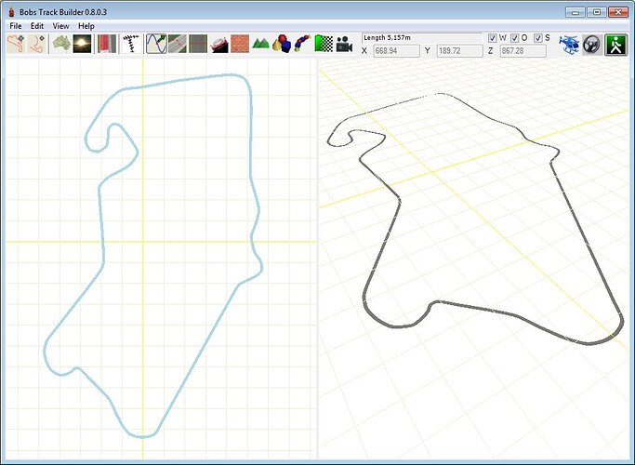Open the sun lighting settings icon
Screen dimensions: 635x465
(x=82, y=44)
